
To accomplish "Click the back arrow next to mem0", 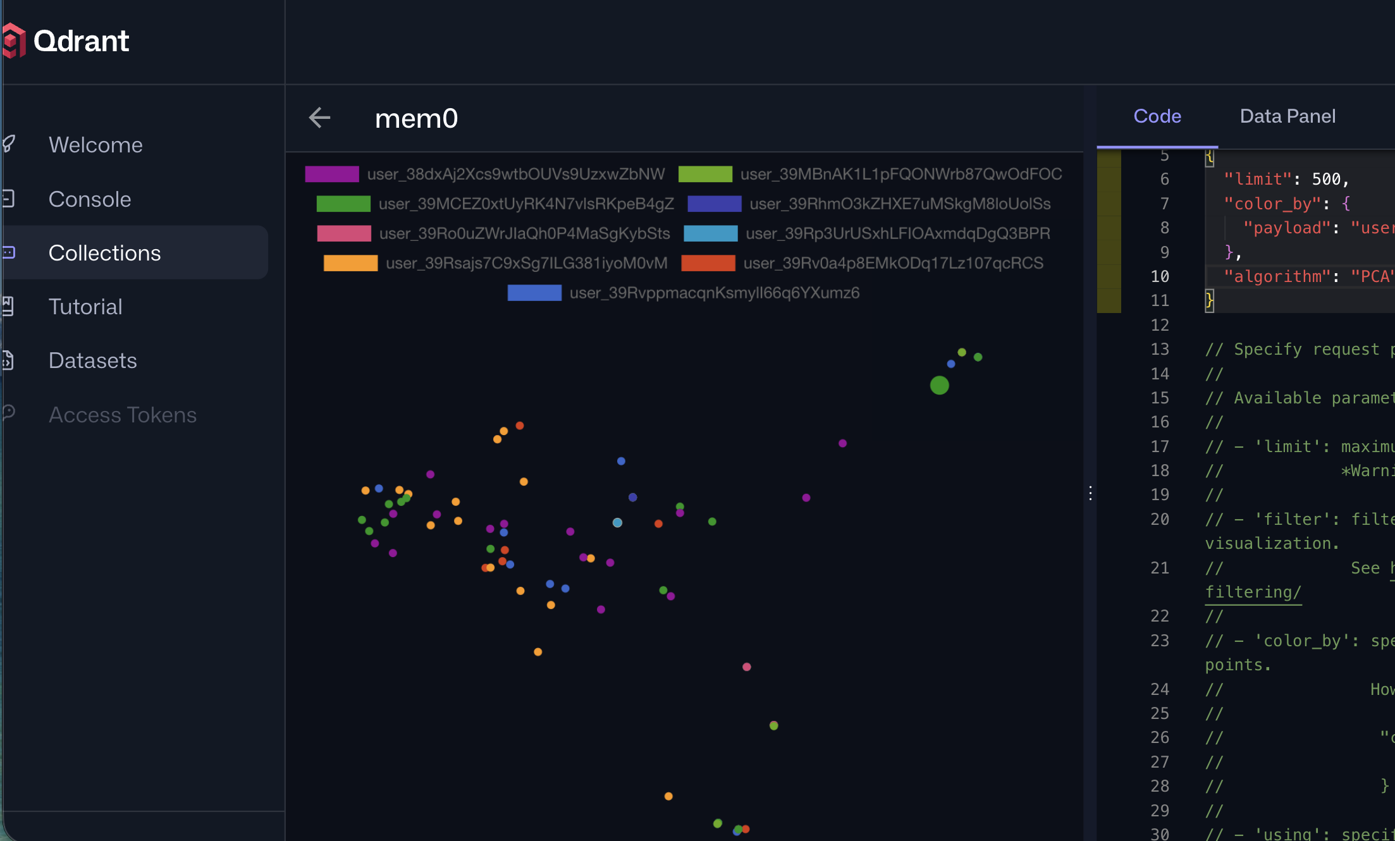I will pyautogui.click(x=319, y=118).
